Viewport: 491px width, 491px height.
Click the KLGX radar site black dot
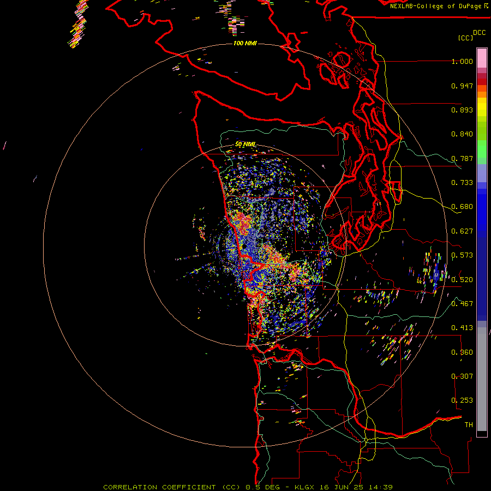point(244,247)
